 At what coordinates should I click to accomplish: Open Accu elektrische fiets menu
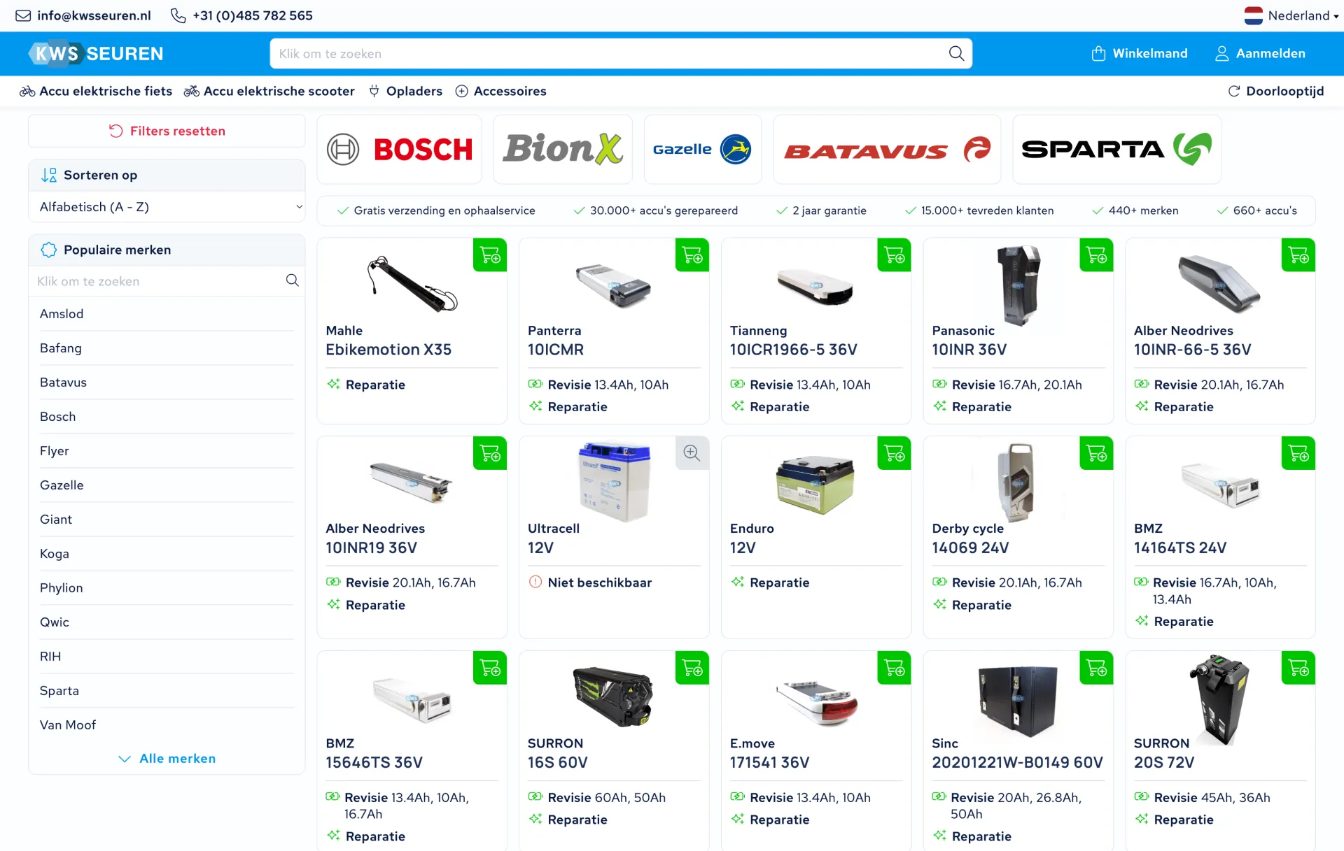[96, 91]
